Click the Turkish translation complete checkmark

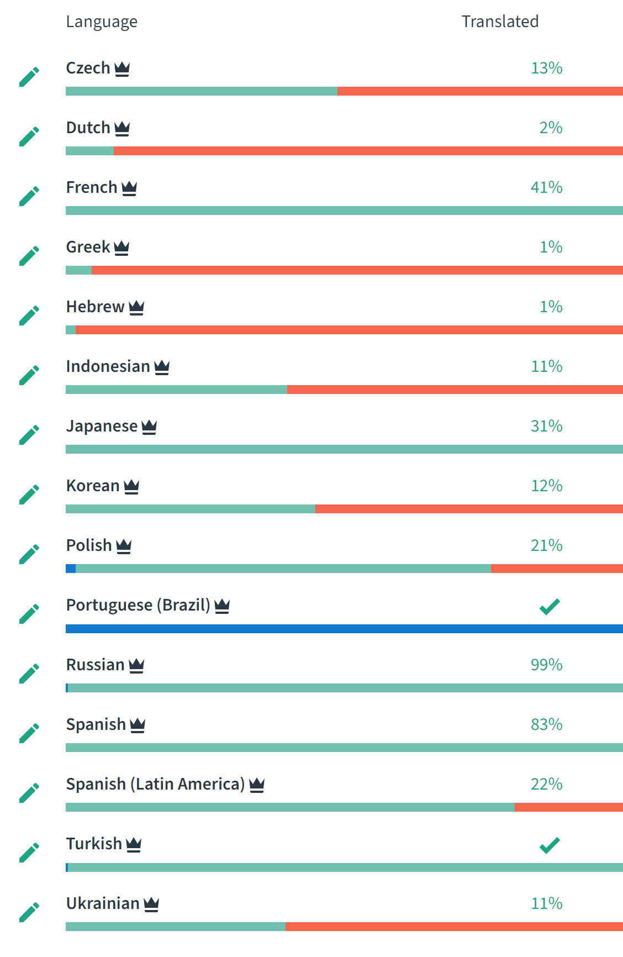(550, 845)
